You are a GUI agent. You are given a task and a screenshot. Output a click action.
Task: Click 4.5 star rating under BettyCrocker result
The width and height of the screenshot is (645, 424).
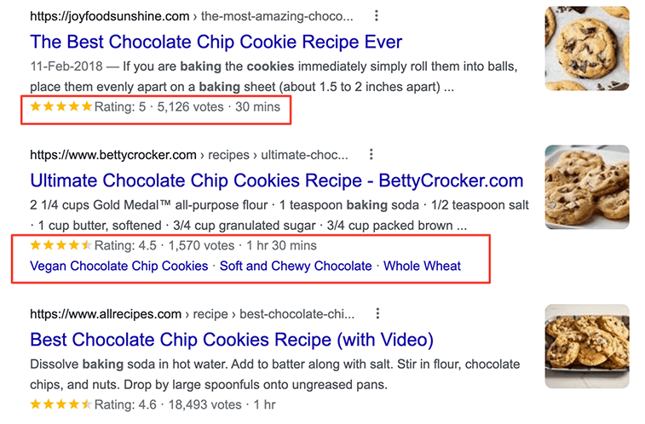tap(60, 245)
